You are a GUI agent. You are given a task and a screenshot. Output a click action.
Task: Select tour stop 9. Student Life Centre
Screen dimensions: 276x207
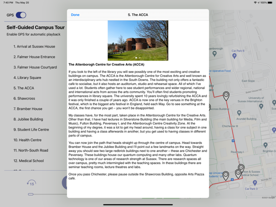coord(31,129)
